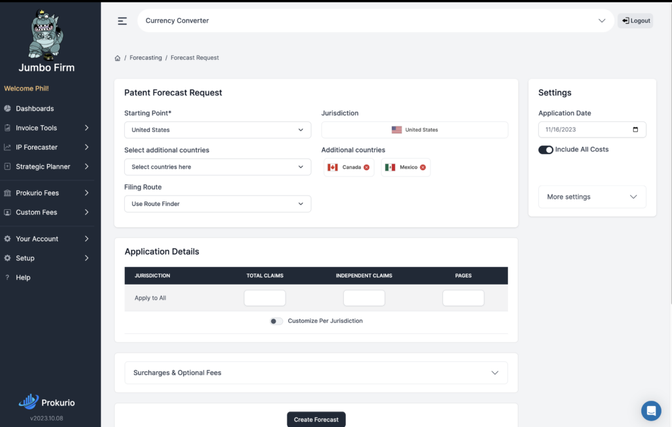Expand the IP Forecaster menu
The height and width of the screenshot is (427, 672).
click(x=47, y=147)
